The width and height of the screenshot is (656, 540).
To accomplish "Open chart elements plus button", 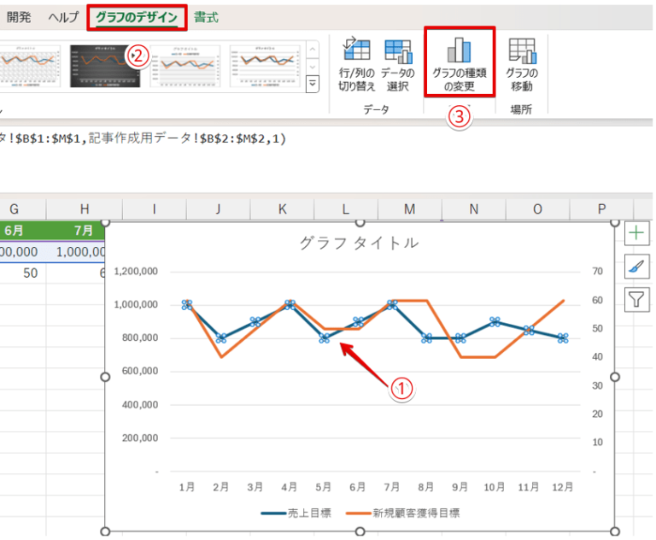I will coord(636,232).
